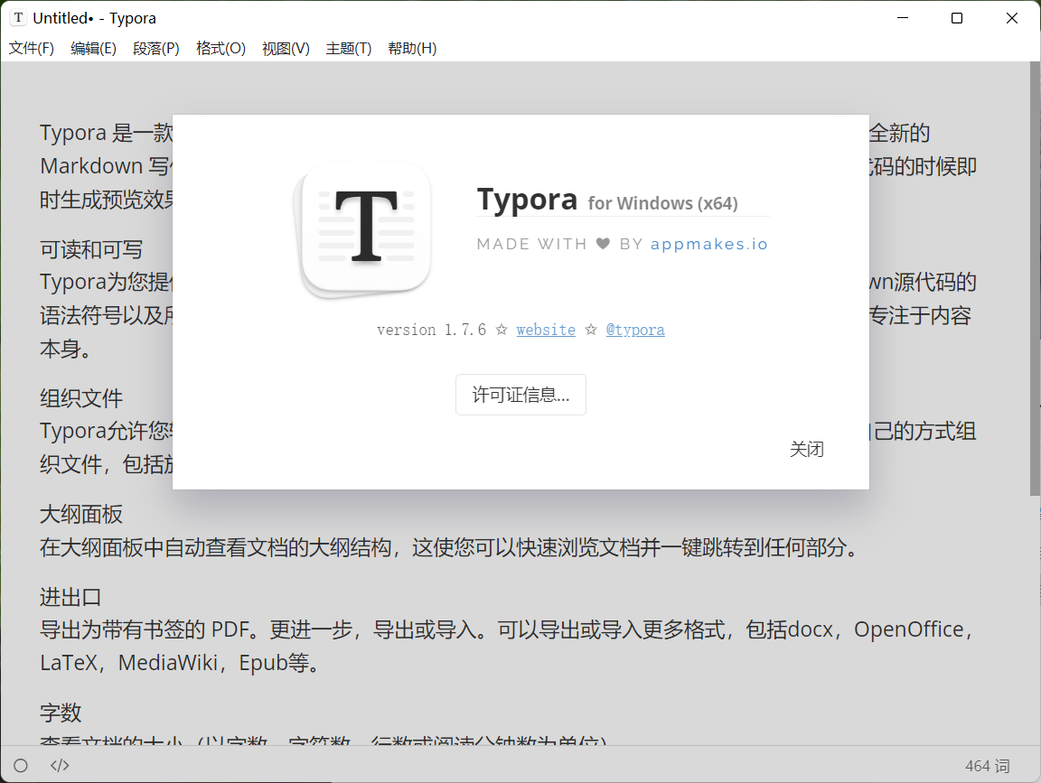The image size is (1041, 783).
Task: Click the 组织文件 heading text
Action: click(x=81, y=398)
